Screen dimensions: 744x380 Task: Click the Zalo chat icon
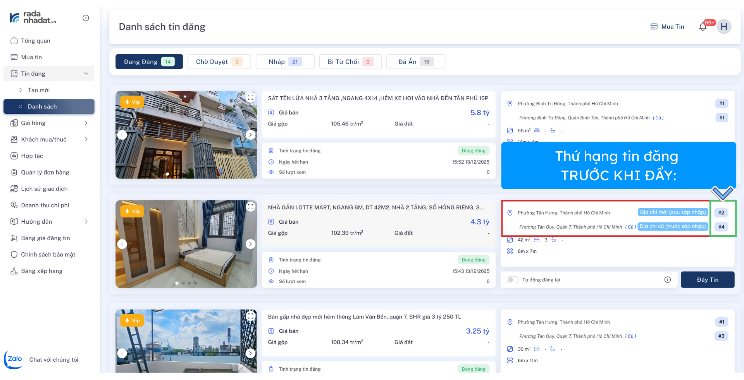[14, 359]
